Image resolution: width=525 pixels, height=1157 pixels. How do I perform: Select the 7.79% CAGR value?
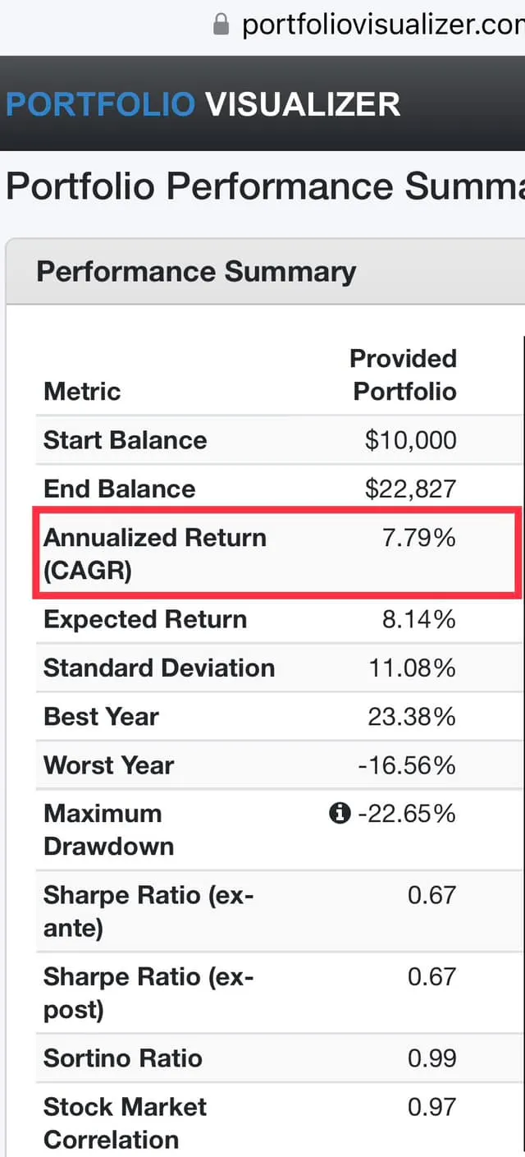(419, 538)
